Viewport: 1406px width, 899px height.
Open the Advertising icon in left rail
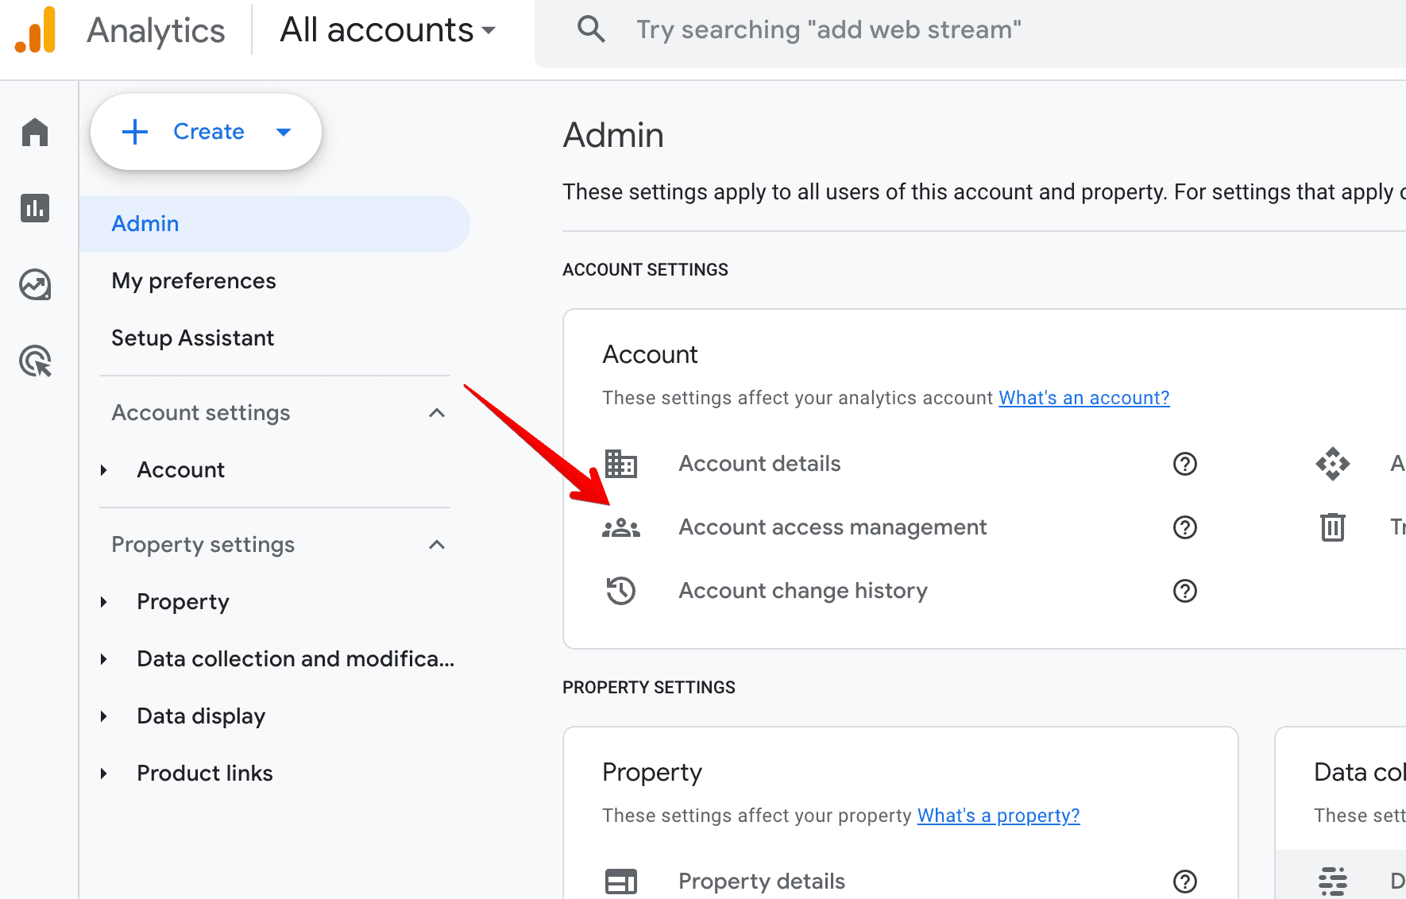click(x=35, y=361)
